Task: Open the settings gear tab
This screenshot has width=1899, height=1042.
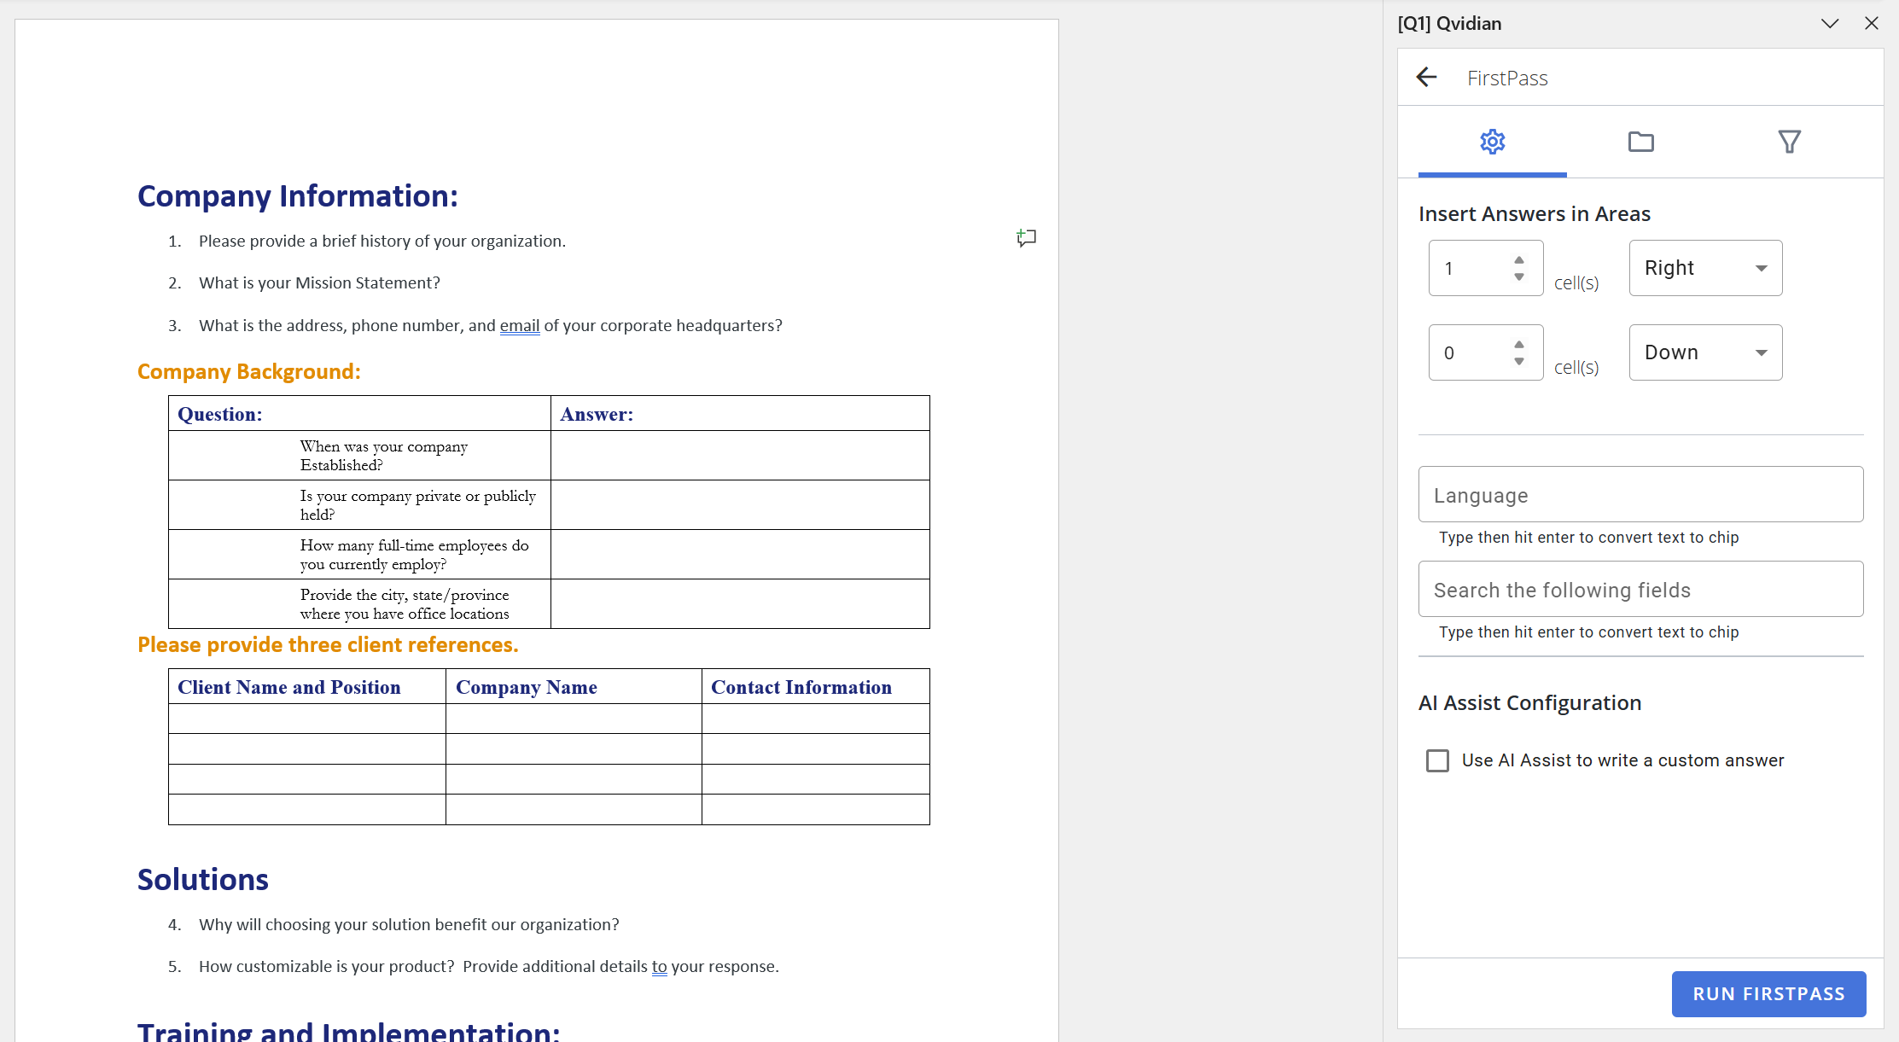Action: pyautogui.click(x=1492, y=142)
